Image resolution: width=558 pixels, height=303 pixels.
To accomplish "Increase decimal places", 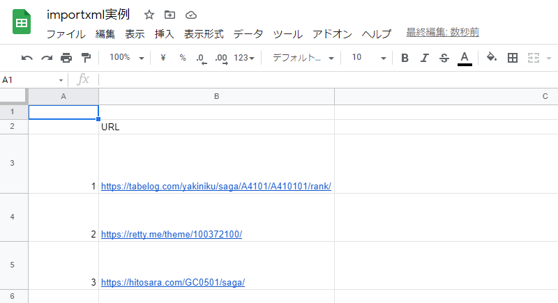I will click(x=221, y=59).
